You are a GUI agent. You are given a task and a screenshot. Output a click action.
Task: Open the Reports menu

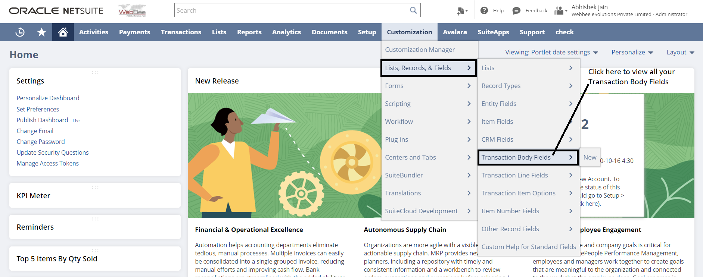[249, 32]
